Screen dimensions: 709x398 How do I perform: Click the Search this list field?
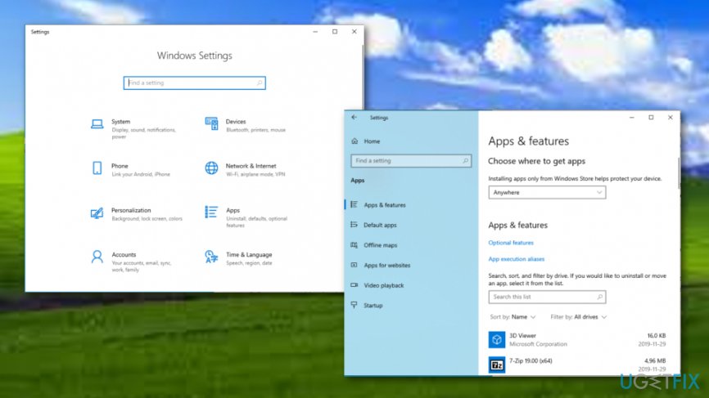[547, 297]
